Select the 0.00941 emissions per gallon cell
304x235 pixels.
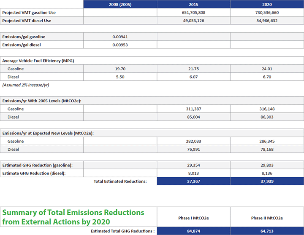tap(120, 37)
